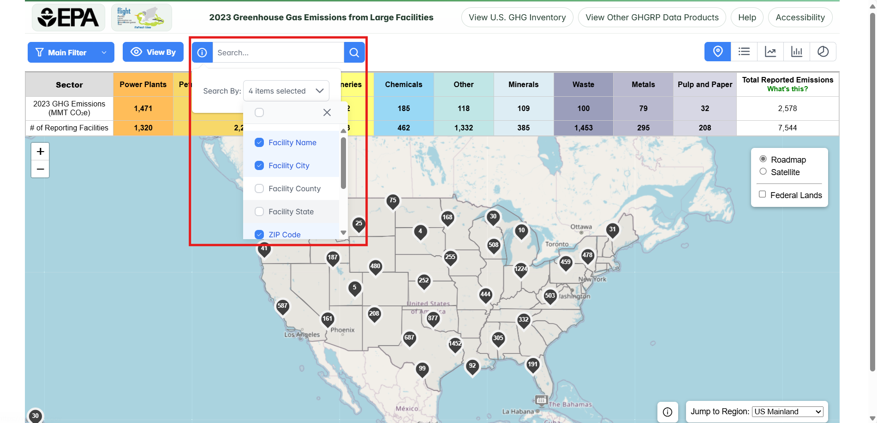877x423 pixels.
Task: Open the Jump to Region dropdown
Action: pos(787,411)
